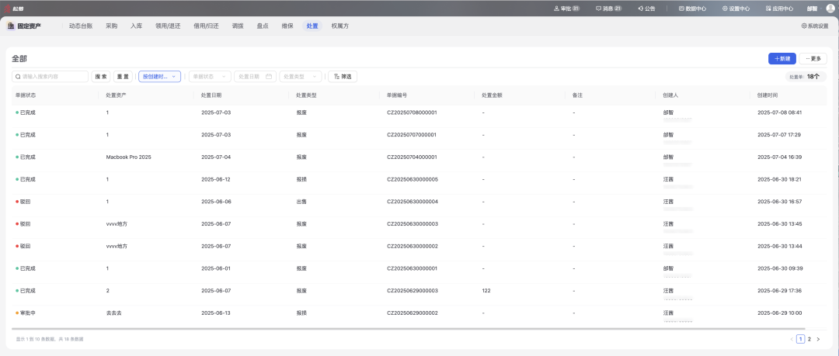Expand the 按创建时间 sort dropdown
The image size is (839, 356).
[159, 77]
